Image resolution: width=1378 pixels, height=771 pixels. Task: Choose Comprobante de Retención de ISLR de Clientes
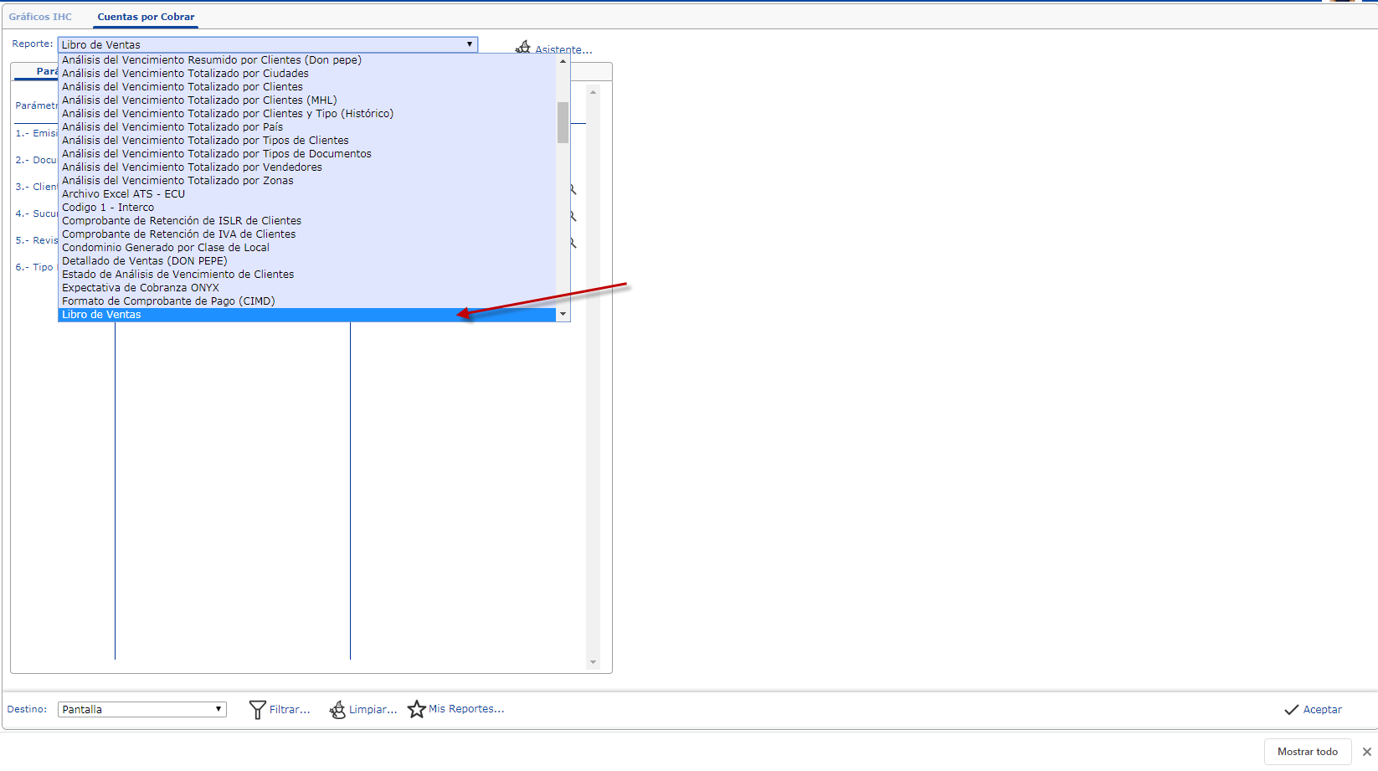[306, 221]
